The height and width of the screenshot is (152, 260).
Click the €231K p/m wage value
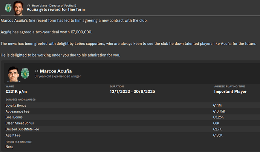coord(17,92)
